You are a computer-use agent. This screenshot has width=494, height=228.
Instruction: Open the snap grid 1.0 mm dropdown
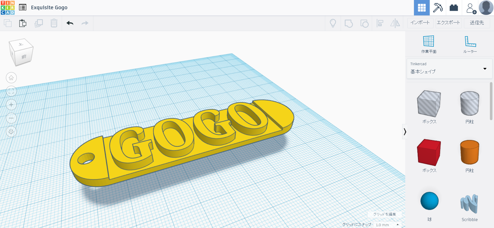pos(387,225)
